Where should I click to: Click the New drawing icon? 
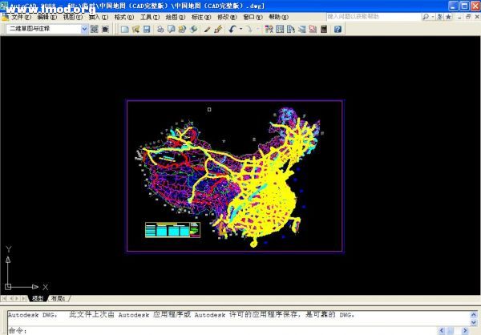coord(123,29)
